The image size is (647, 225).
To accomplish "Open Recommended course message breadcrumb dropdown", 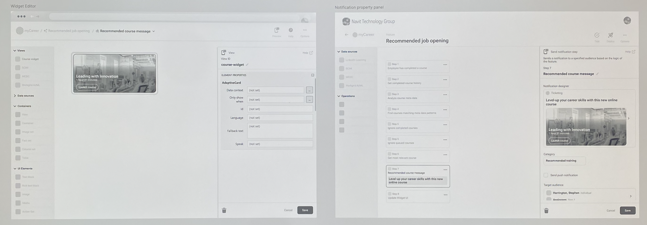I will 153,31.
